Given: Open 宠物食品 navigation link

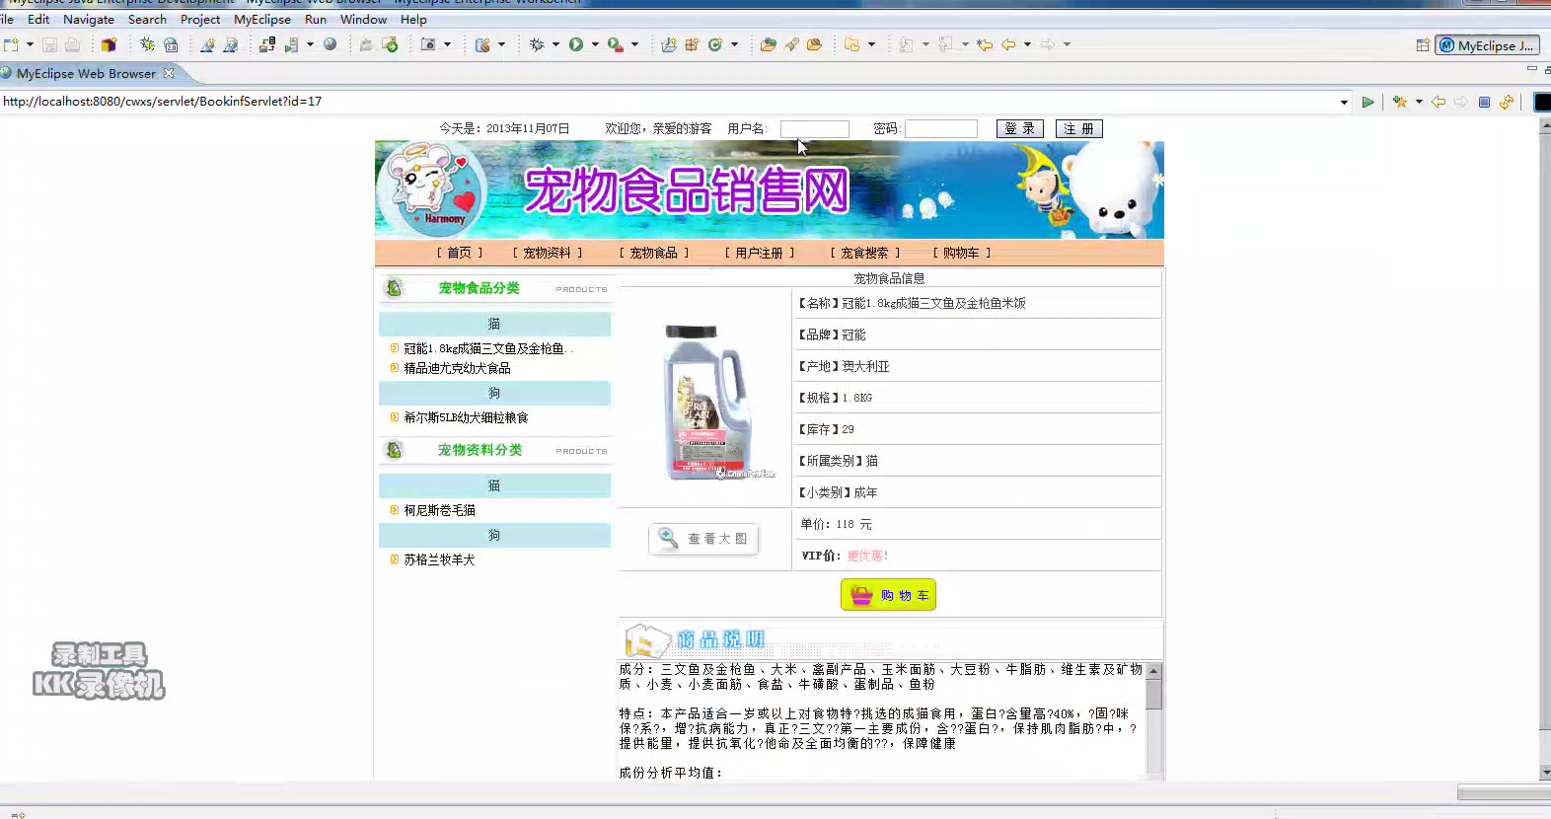Looking at the screenshot, I should click(x=654, y=253).
